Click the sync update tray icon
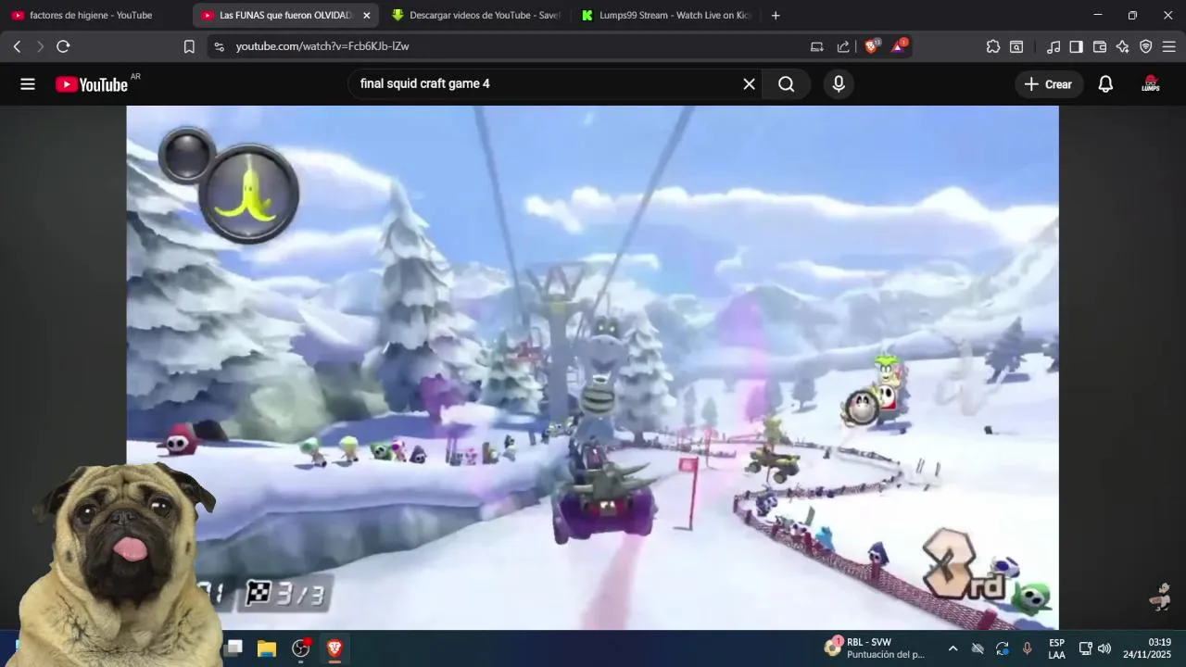The image size is (1186, 667). tap(1002, 648)
